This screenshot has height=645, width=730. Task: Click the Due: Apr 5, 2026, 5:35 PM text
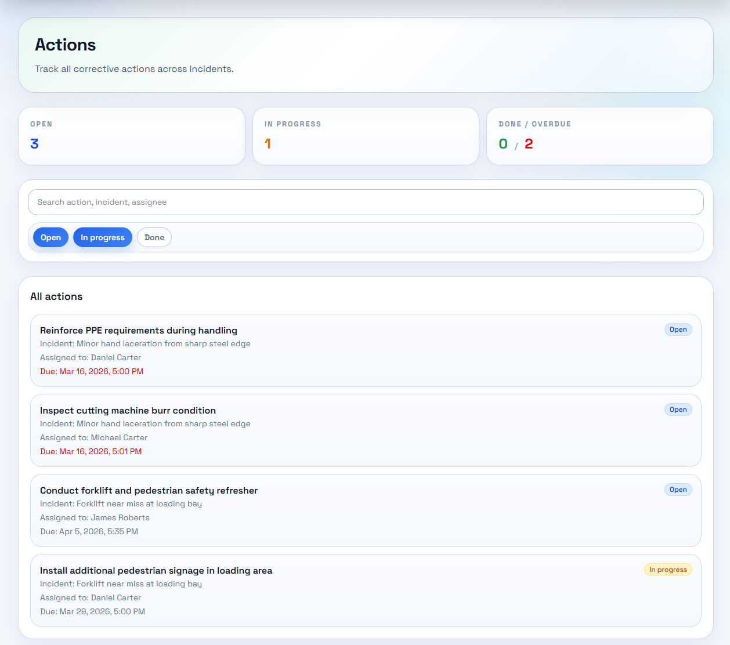[89, 531]
